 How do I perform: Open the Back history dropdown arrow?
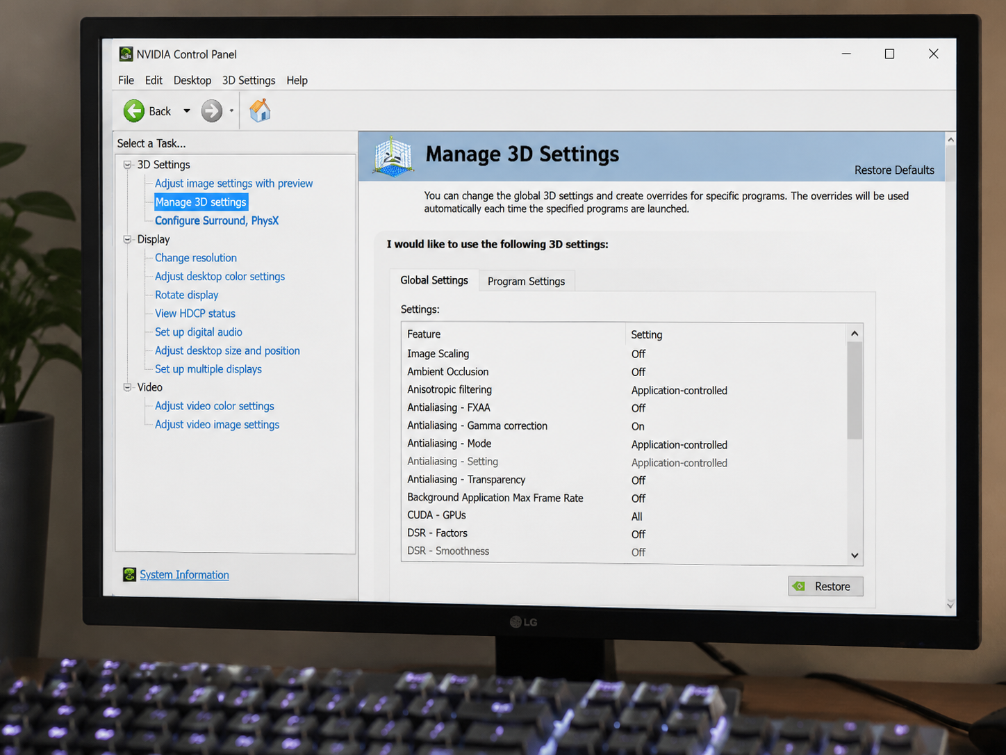tap(186, 111)
